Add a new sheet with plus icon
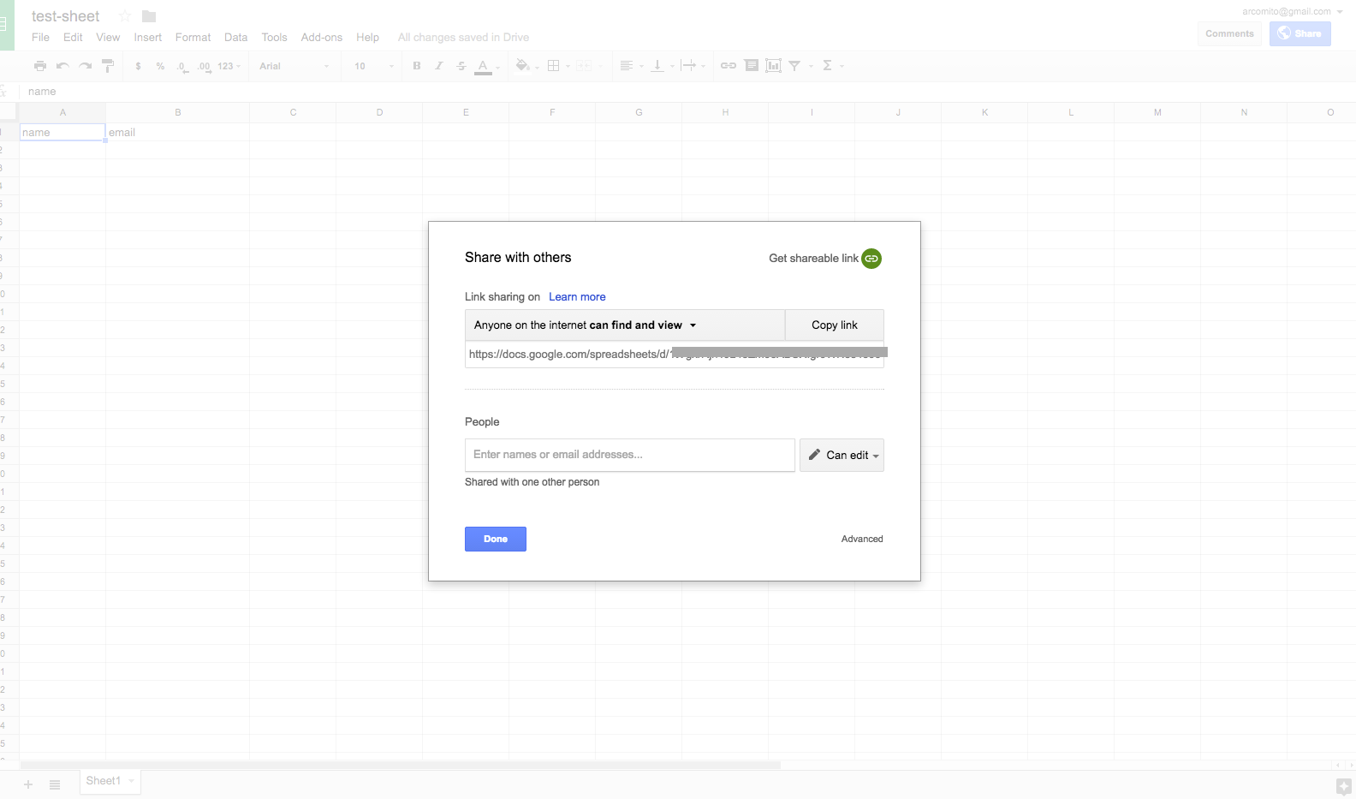Screen dimensions: 1356x799 click(x=28, y=784)
